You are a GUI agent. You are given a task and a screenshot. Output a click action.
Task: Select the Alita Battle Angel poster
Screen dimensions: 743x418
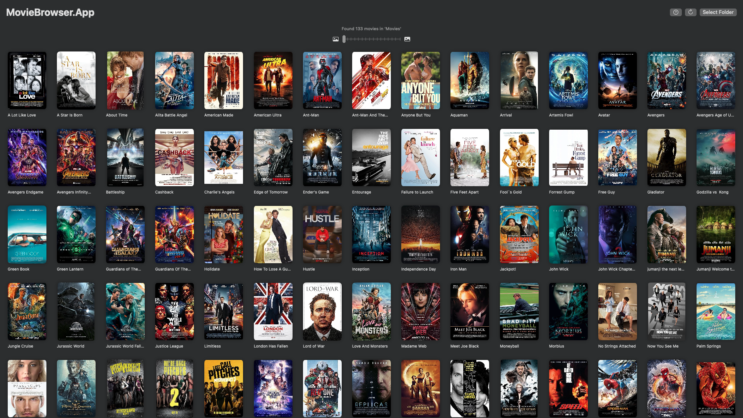[175, 81]
